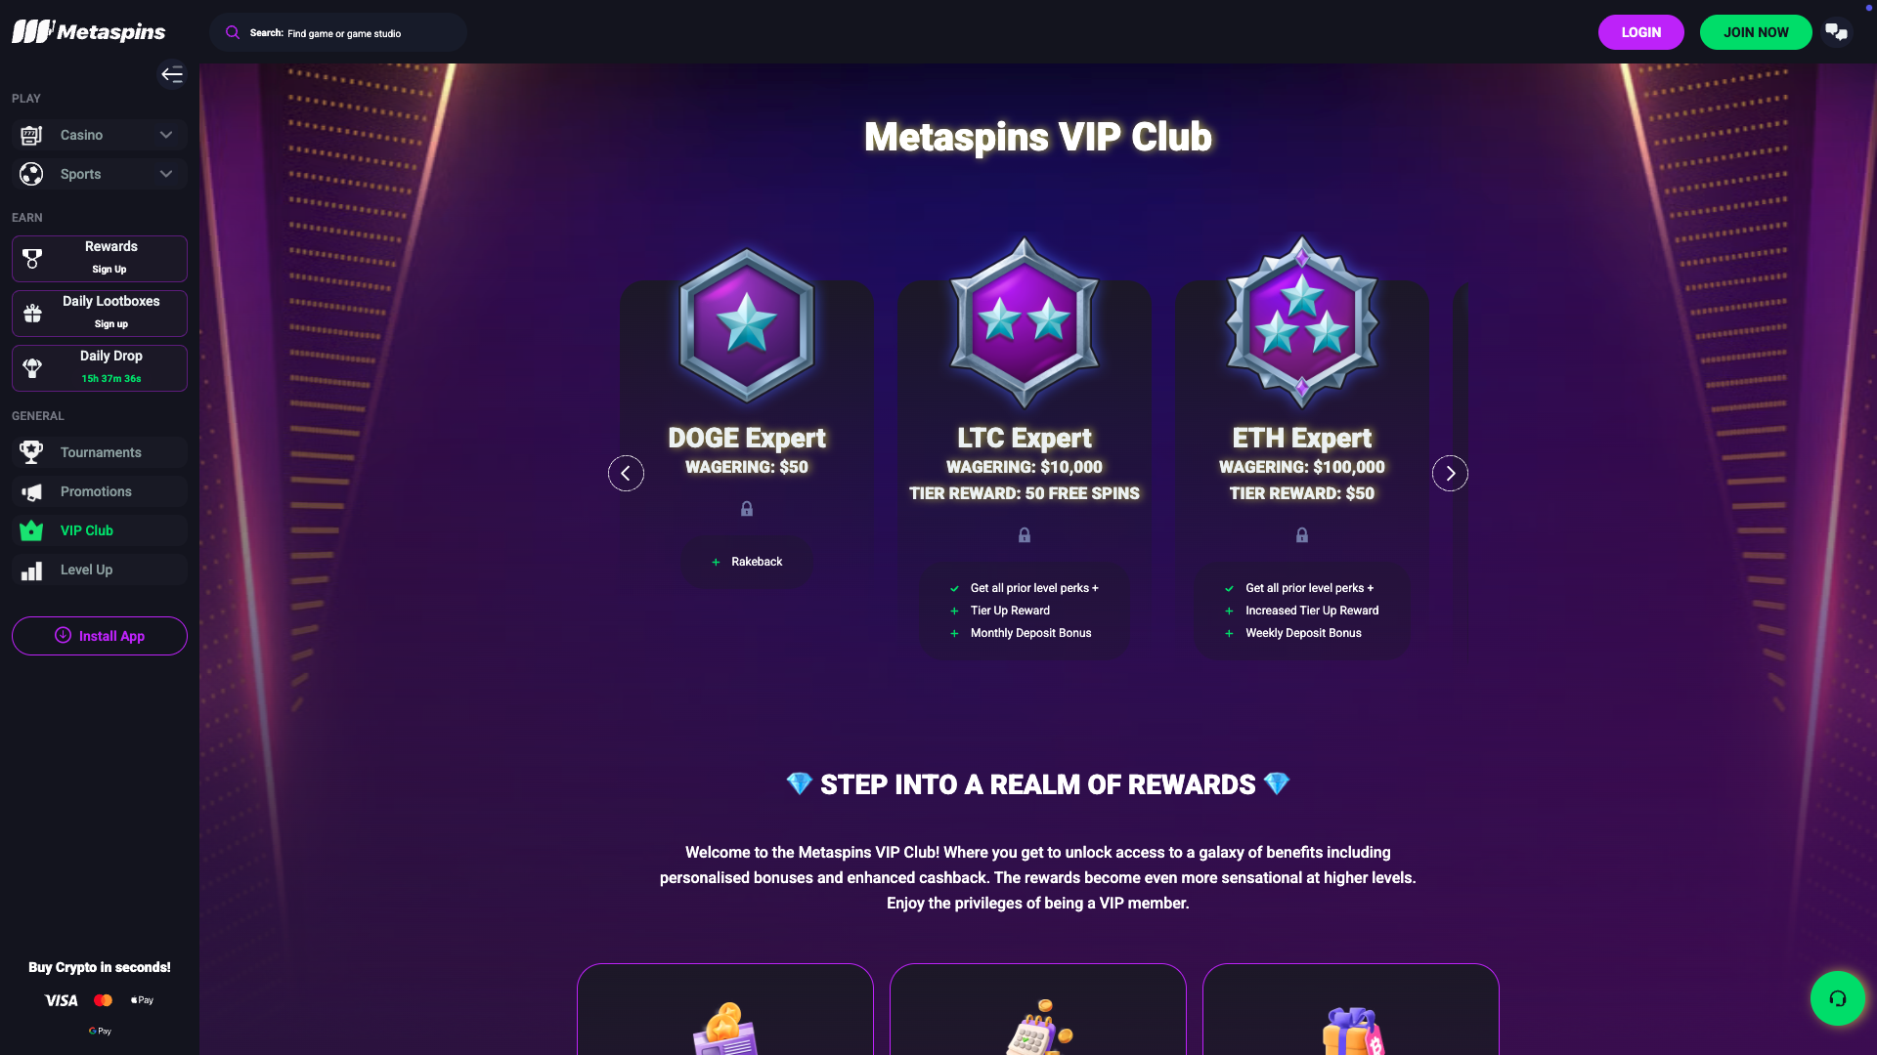
Task: Expand the Sports menu chevron
Action: click(x=166, y=174)
